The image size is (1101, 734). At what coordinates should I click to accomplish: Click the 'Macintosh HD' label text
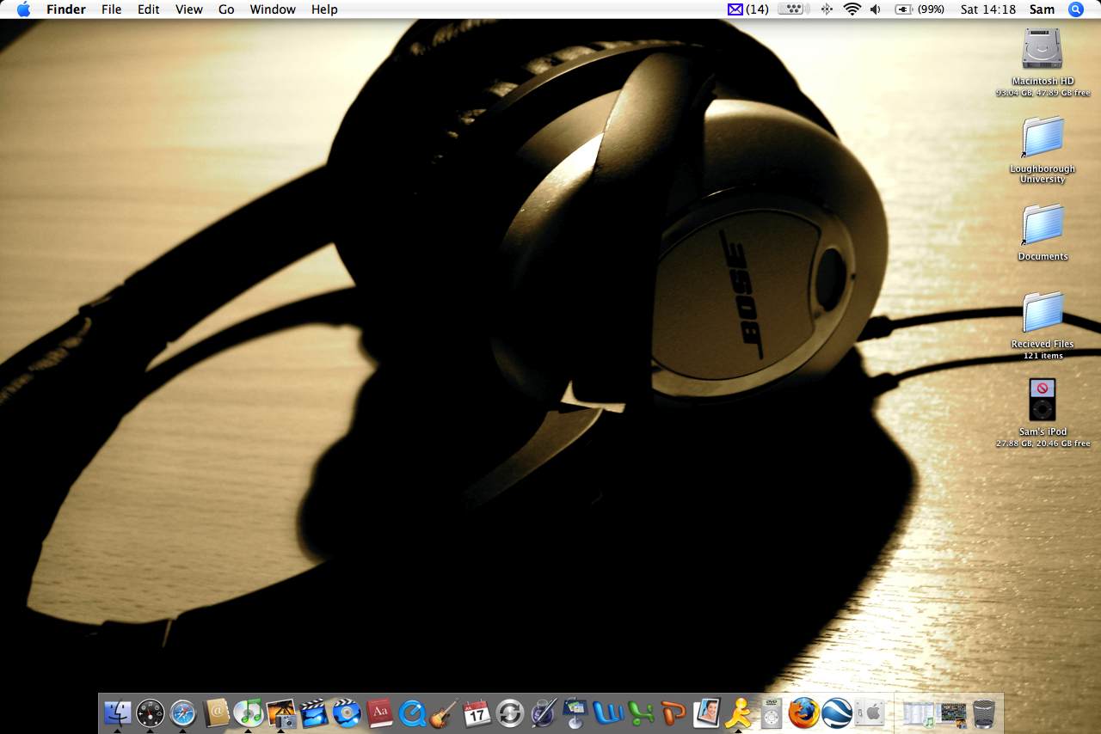click(x=1043, y=82)
